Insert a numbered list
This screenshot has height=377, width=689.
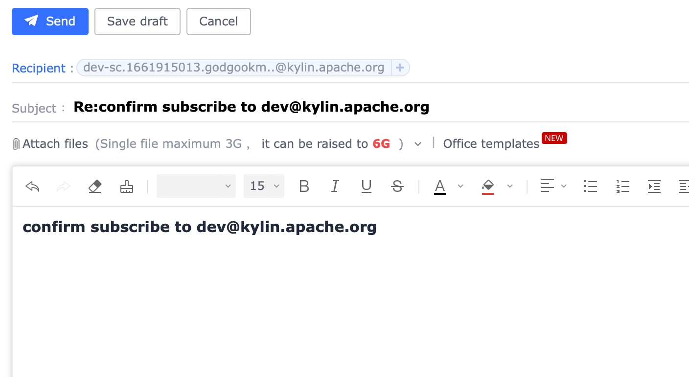(622, 187)
